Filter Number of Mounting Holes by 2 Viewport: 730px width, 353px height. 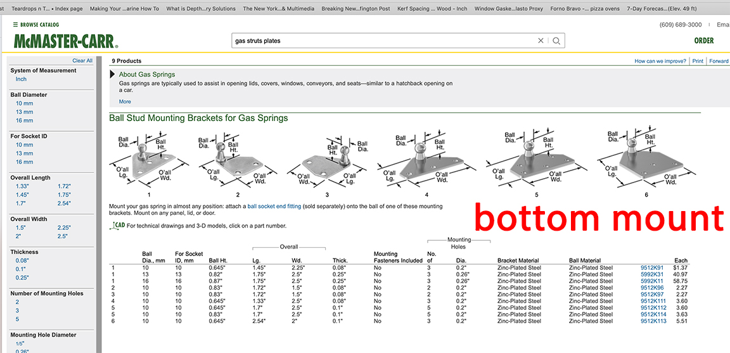coord(17,302)
